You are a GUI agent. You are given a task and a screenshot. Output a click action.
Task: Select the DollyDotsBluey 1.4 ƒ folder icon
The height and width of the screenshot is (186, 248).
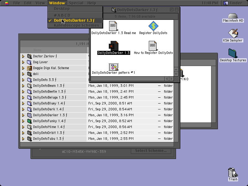[x=29, y=103]
